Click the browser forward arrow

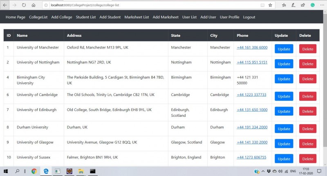pyautogui.click(x=14, y=5)
